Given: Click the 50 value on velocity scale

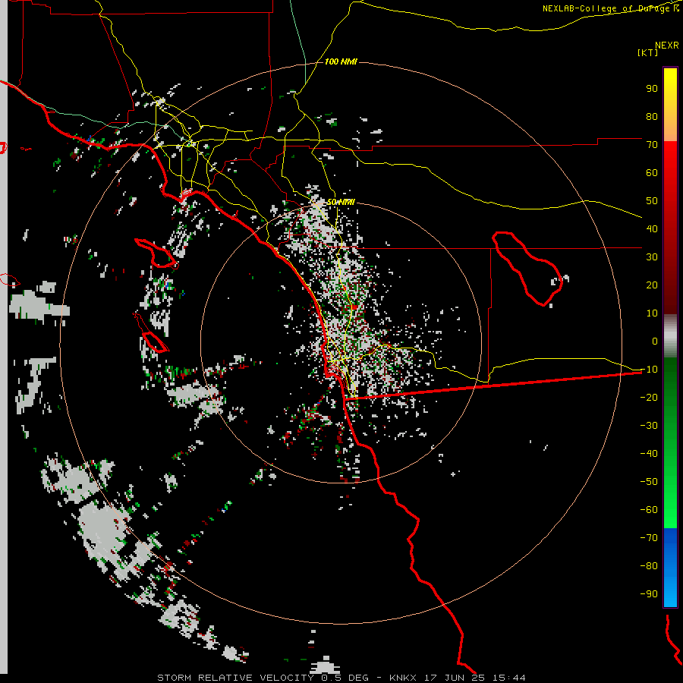Looking at the screenshot, I should 652,201.
